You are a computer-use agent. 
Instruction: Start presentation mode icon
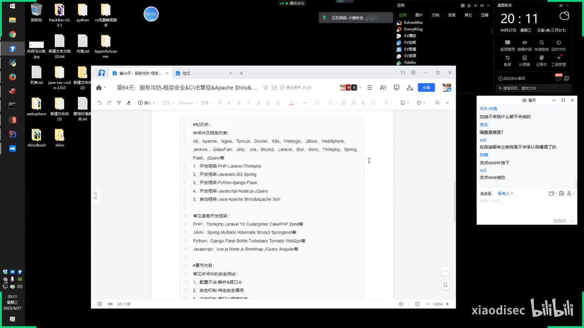click(396, 87)
